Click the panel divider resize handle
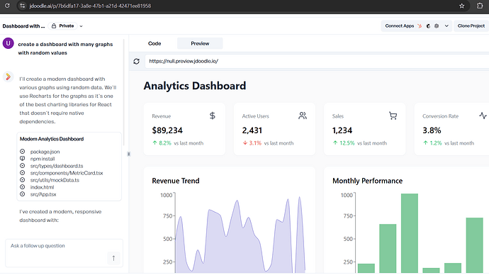 pos(128,154)
